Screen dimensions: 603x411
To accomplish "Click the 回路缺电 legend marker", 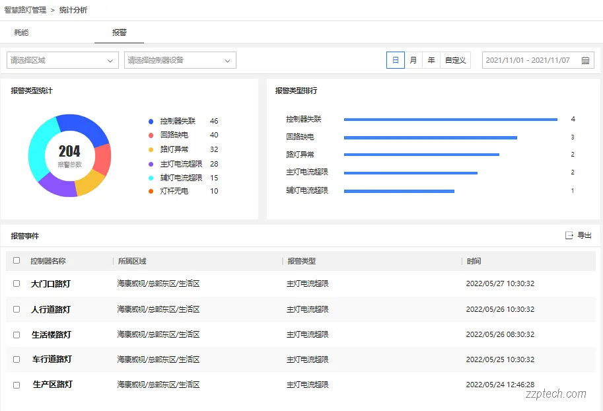I will (x=151, y=135).
